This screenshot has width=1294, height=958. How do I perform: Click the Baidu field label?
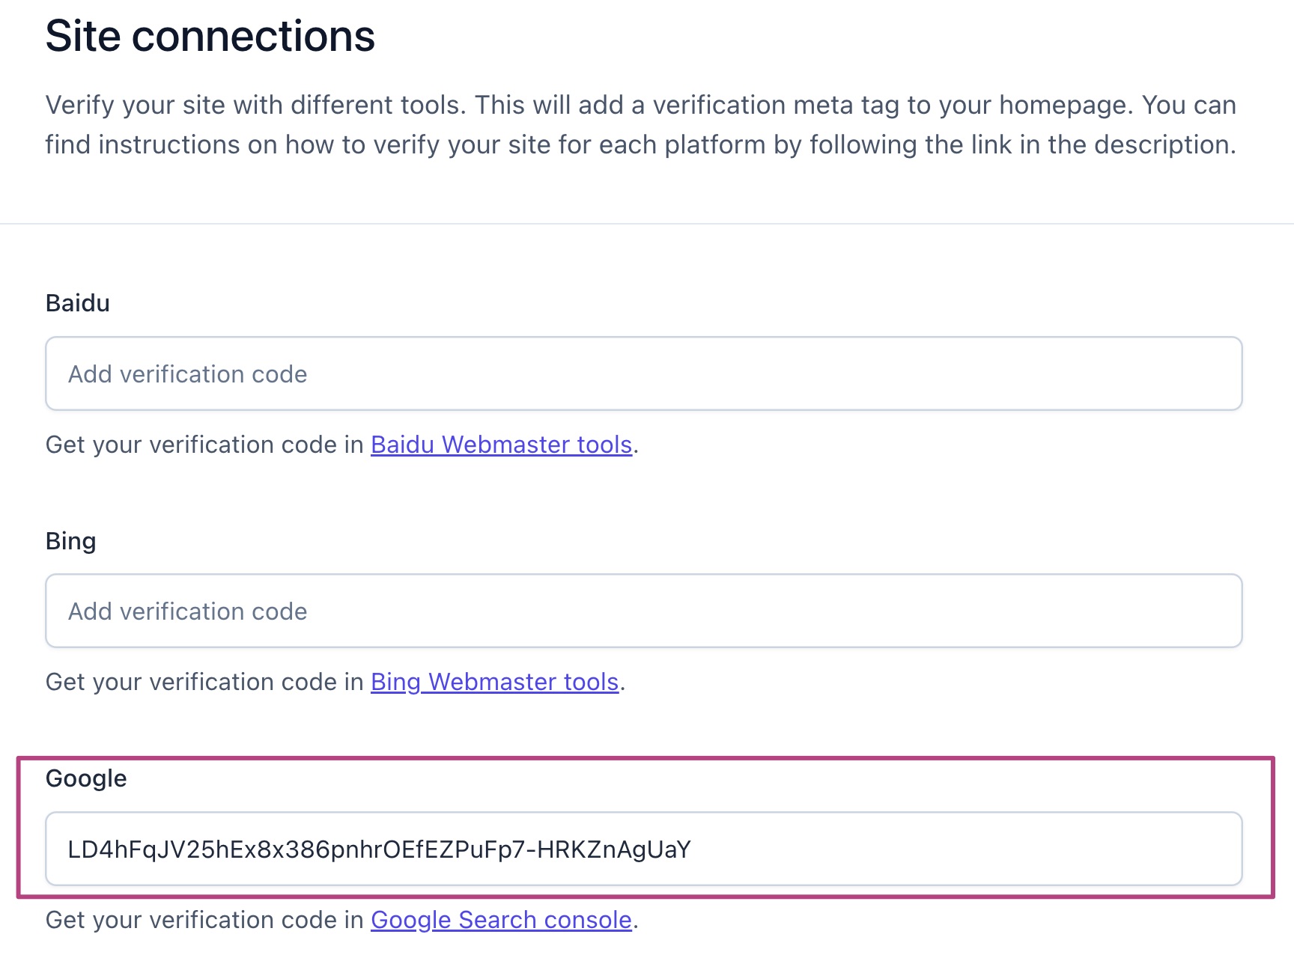point(78,303)
